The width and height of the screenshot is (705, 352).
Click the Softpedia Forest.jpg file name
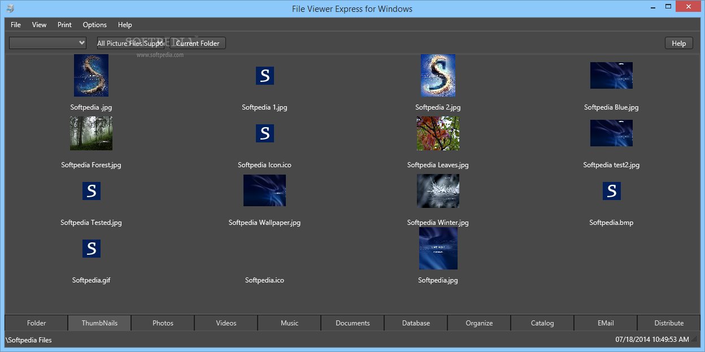click(92, 165)
